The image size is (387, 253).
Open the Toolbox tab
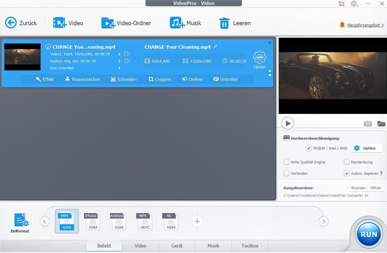[250, 246]
